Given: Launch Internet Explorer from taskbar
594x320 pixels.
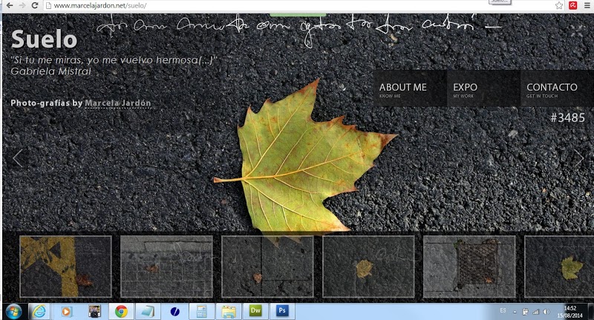Looking at the screenshot, I should click(x=39, y=312).
